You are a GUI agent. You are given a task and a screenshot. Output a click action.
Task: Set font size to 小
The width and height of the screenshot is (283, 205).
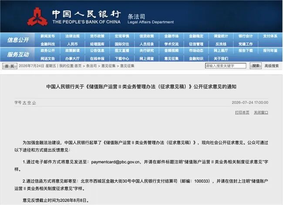click(34, 103)
